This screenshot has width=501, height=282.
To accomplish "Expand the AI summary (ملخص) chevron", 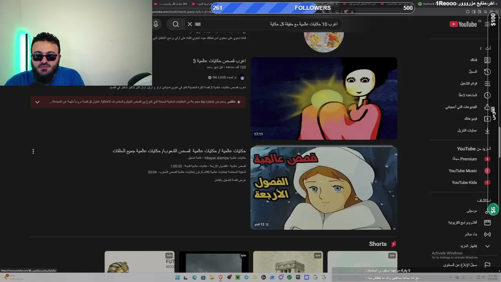I will click(37, 102).
